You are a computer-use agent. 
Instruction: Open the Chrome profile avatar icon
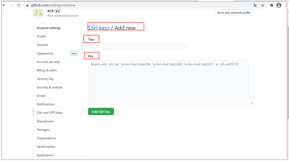tap(279, 5)
